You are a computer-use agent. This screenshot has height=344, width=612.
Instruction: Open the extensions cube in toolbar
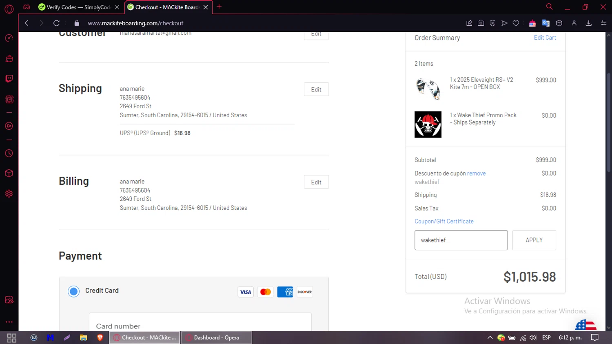(559, 23)
